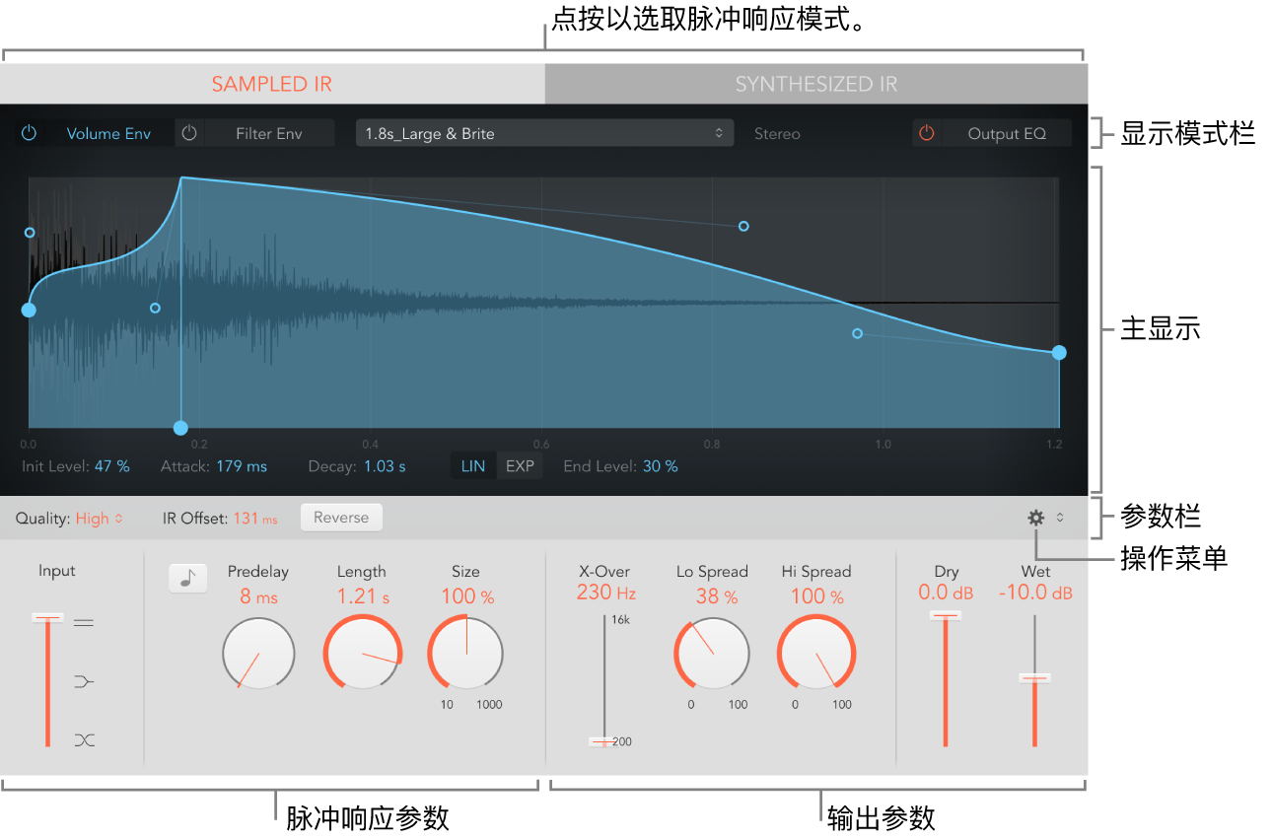
Task: Toggle tempo sync note icon beside Predelay
Action: coord(187,579)
